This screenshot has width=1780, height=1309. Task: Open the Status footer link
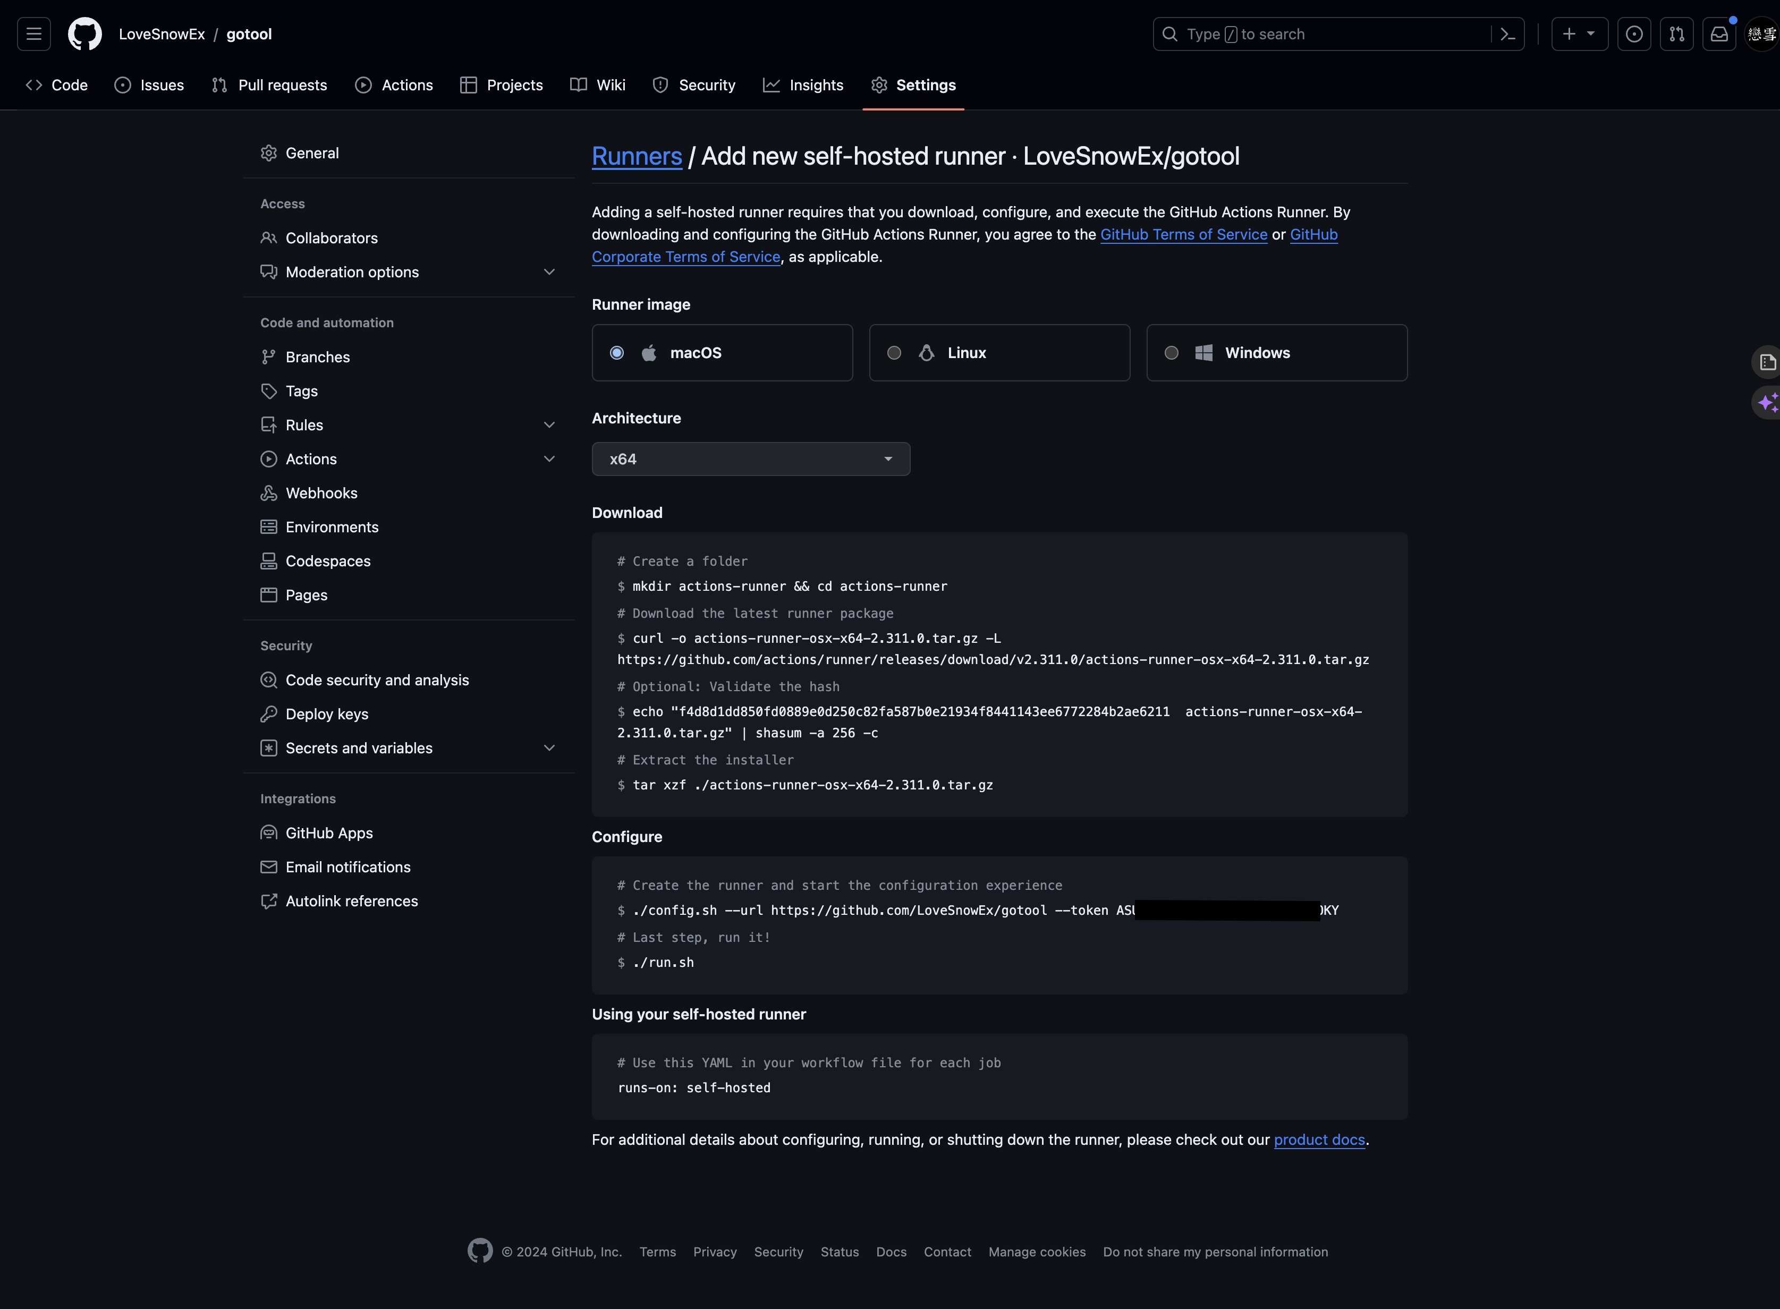840,1252
